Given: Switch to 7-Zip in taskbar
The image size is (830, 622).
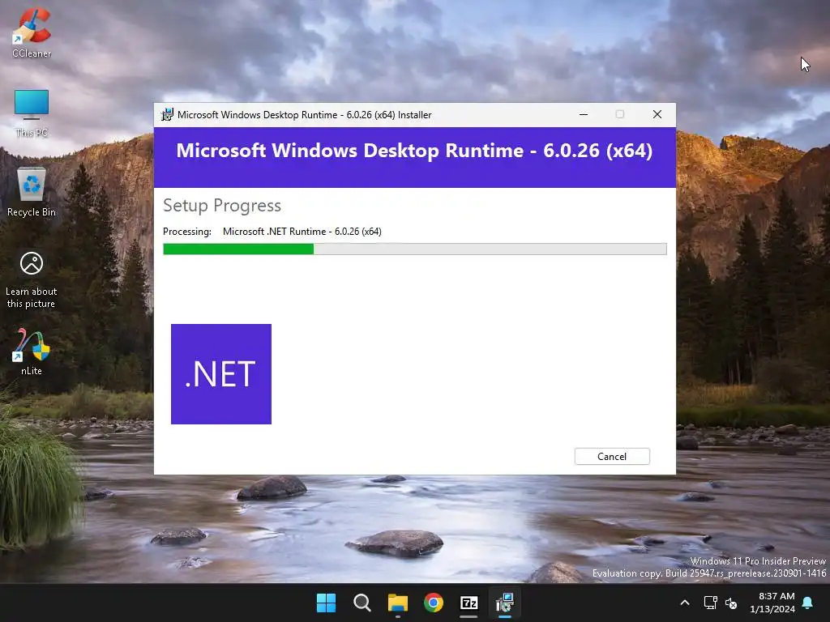Looking at the screenshot, I should click(x=469, y=603).
